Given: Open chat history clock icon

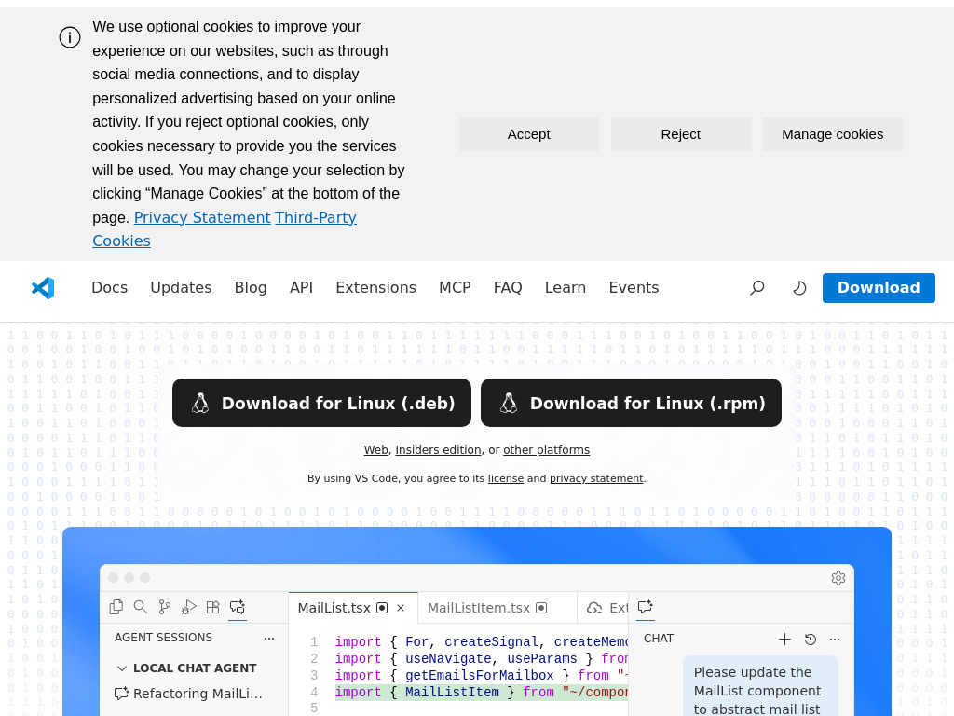Looking at the screenshot, I should 811,639.
